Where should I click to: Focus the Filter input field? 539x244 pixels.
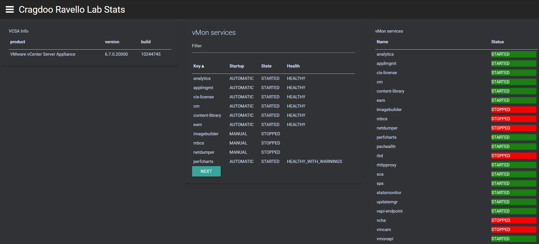coord(273,46)
